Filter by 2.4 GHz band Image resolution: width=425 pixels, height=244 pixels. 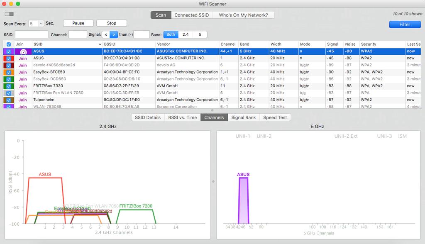tap(186, 34)
